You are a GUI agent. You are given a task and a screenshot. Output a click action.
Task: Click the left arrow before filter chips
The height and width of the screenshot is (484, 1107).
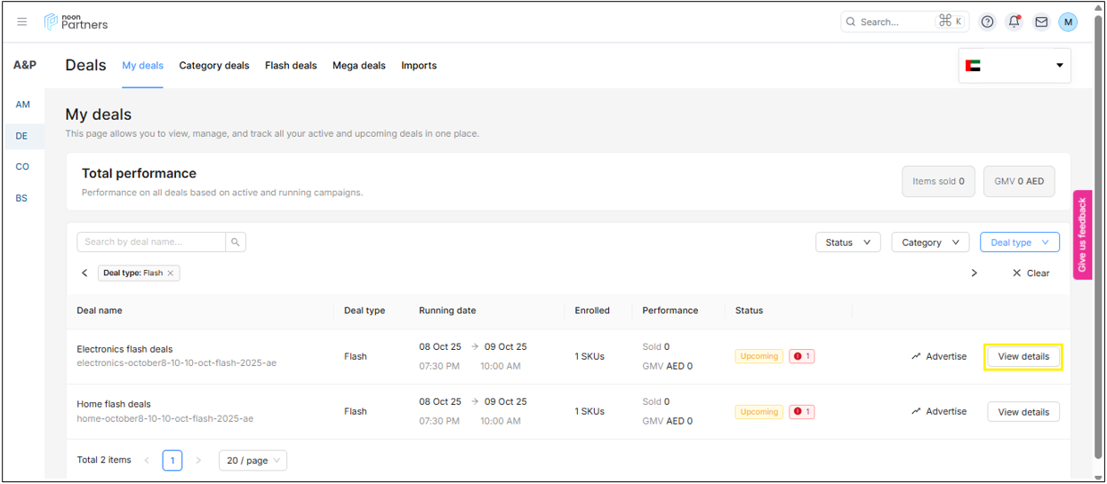pos(84,274)
